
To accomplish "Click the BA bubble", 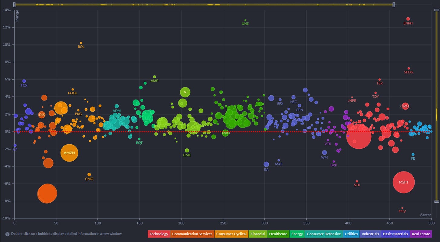I will pyautogui.click(x=266, y=164).
